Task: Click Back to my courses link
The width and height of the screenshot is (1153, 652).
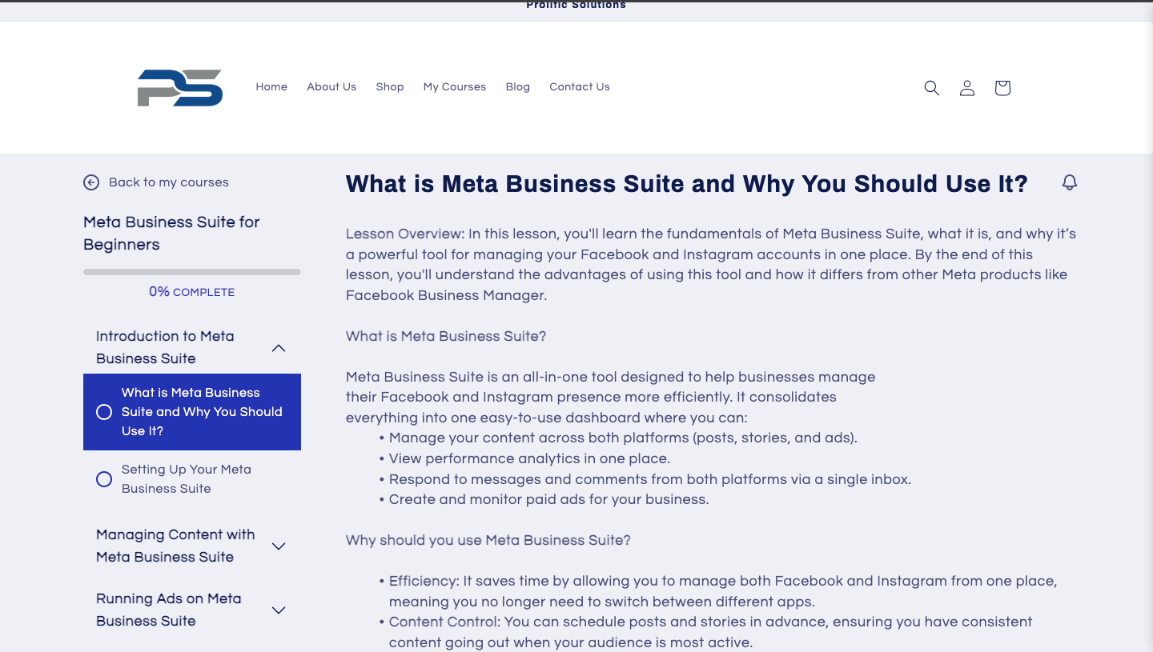Action: (168, 182)
